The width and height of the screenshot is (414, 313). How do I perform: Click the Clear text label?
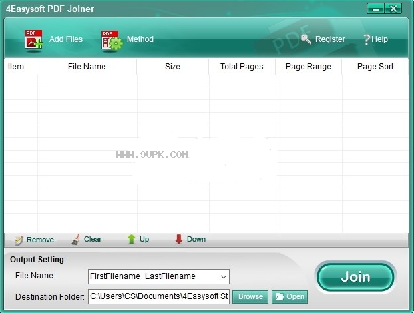93,239
